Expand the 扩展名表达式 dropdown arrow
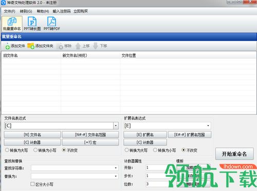 (208, 126)
